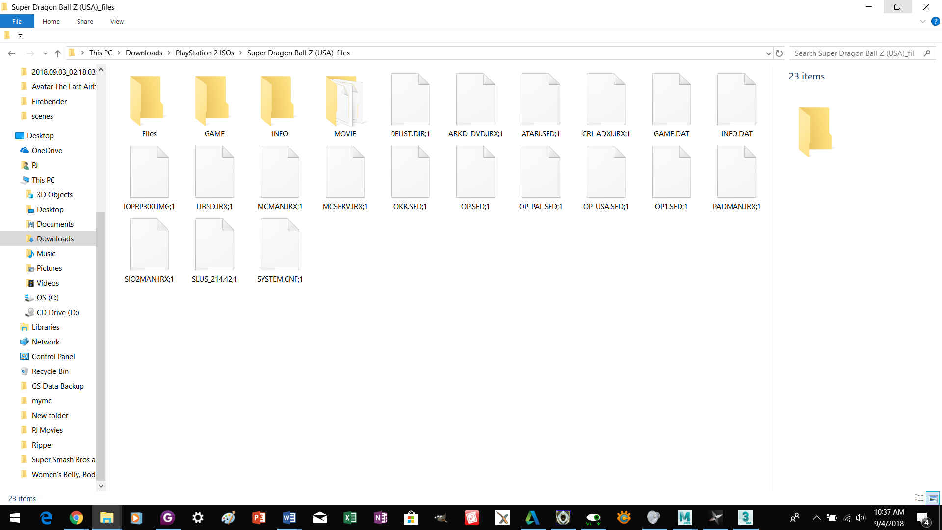Refresh the current folder view
This screenshot has width=942, height=530.
click(x=779, y=53)
